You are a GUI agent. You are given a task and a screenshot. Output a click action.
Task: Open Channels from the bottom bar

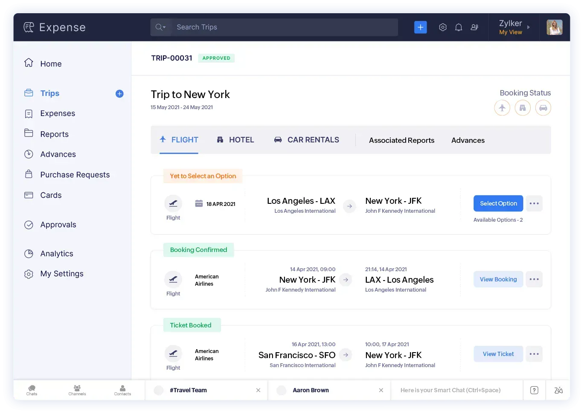[77, 390]
